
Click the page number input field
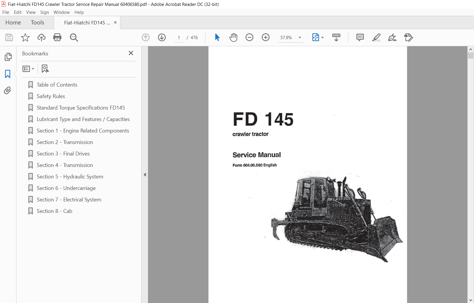179,38
